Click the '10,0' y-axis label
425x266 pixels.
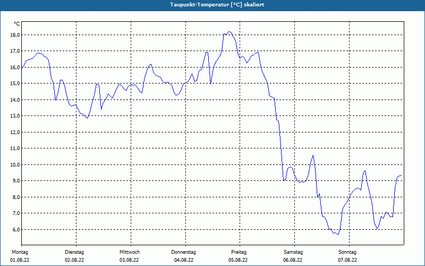15,164
